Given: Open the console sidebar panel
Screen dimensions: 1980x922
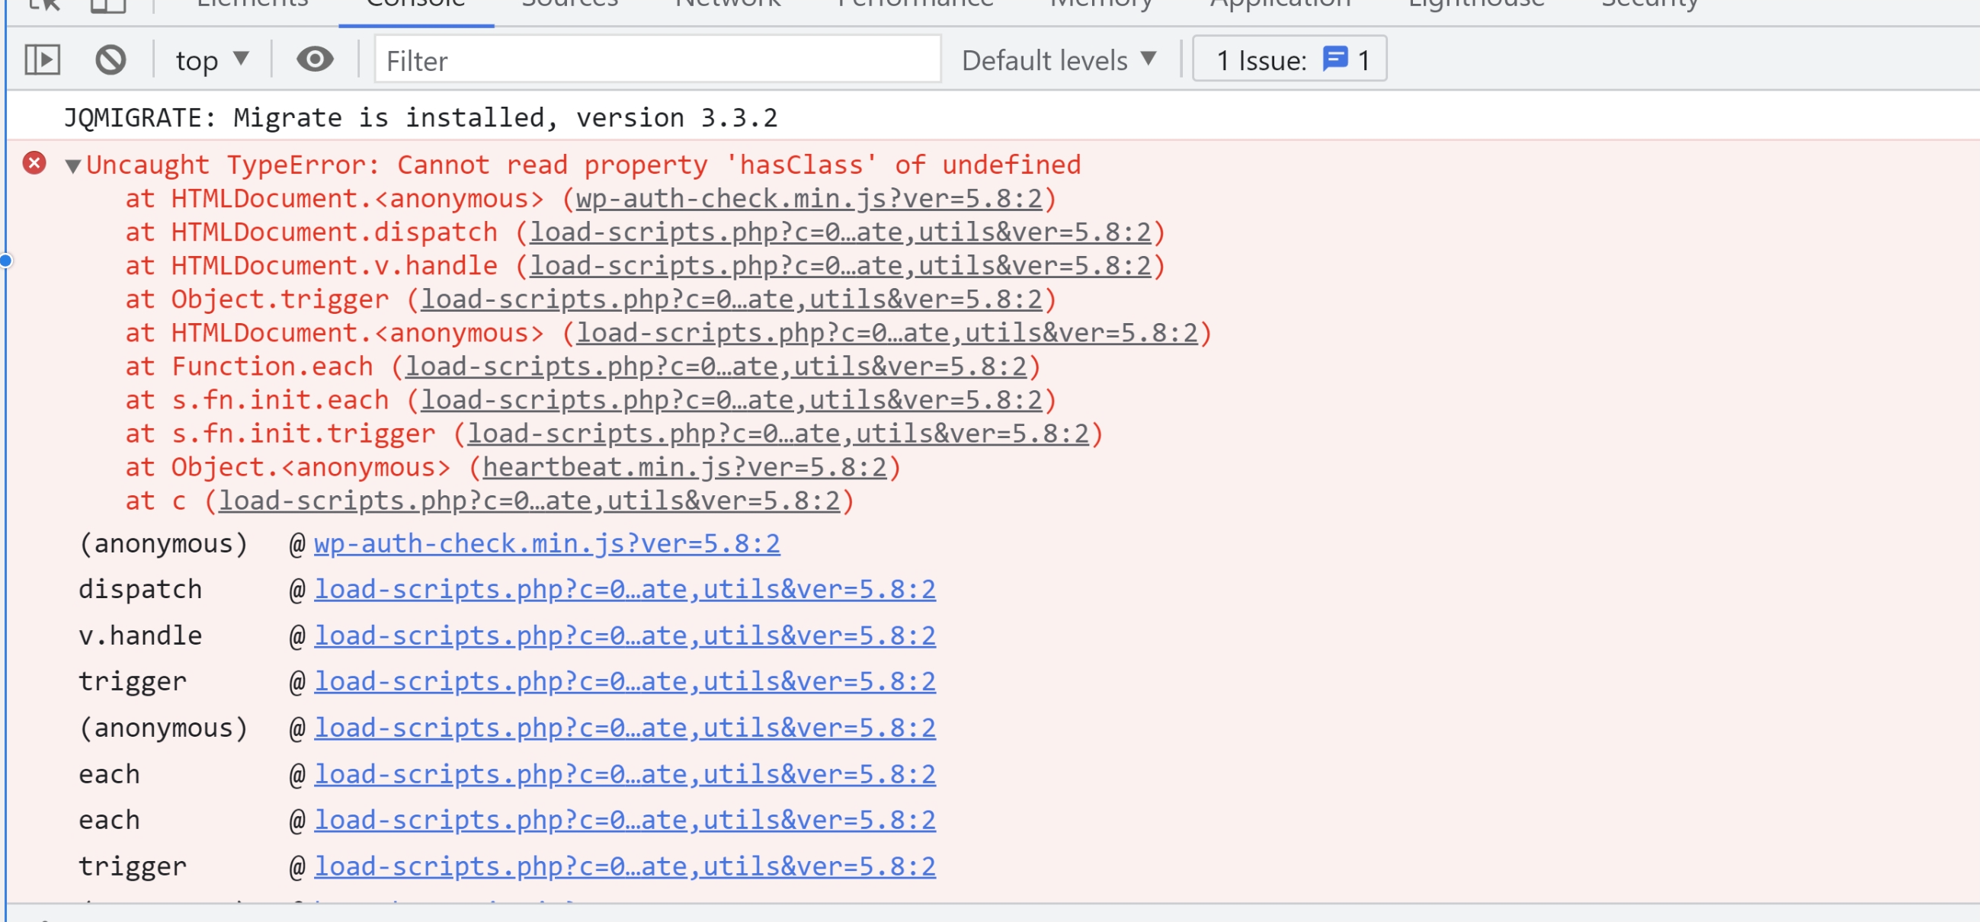Looking at the screenshot, I should pyautogui.click(x=42, y=59).
